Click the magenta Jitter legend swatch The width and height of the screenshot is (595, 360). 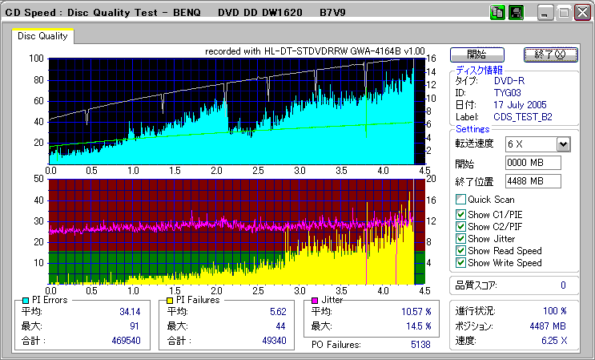pos(314,300)
